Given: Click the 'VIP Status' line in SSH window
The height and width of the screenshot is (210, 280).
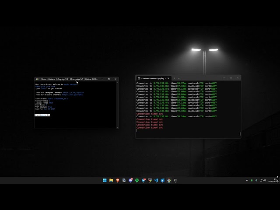Looking at the screenshot, I should pyautogui.click(x=44, y=107).
